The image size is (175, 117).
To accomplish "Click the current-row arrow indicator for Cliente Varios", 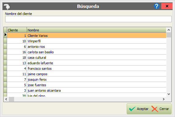I will pyautogui.click(x=5, y=35).
